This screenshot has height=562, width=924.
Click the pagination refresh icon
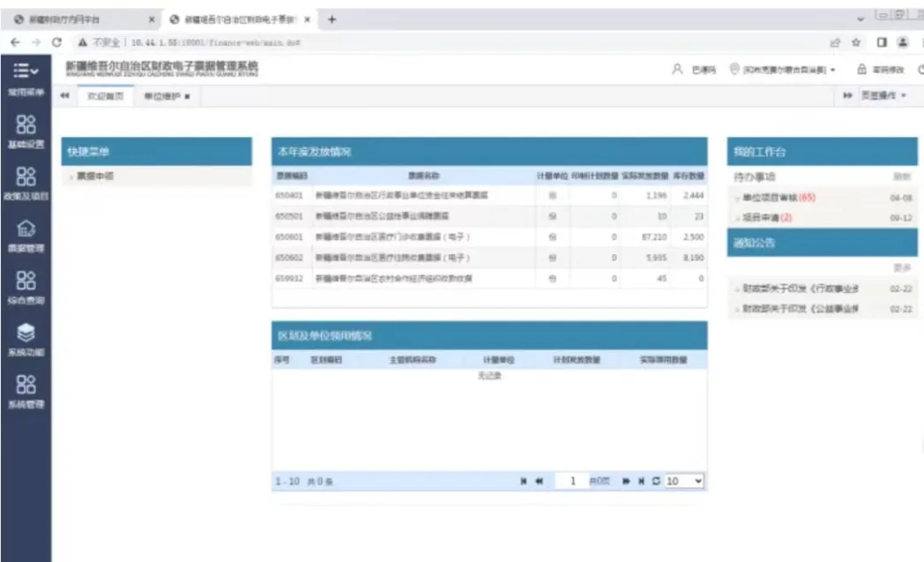pyautogui.click(x=655, y=481)
